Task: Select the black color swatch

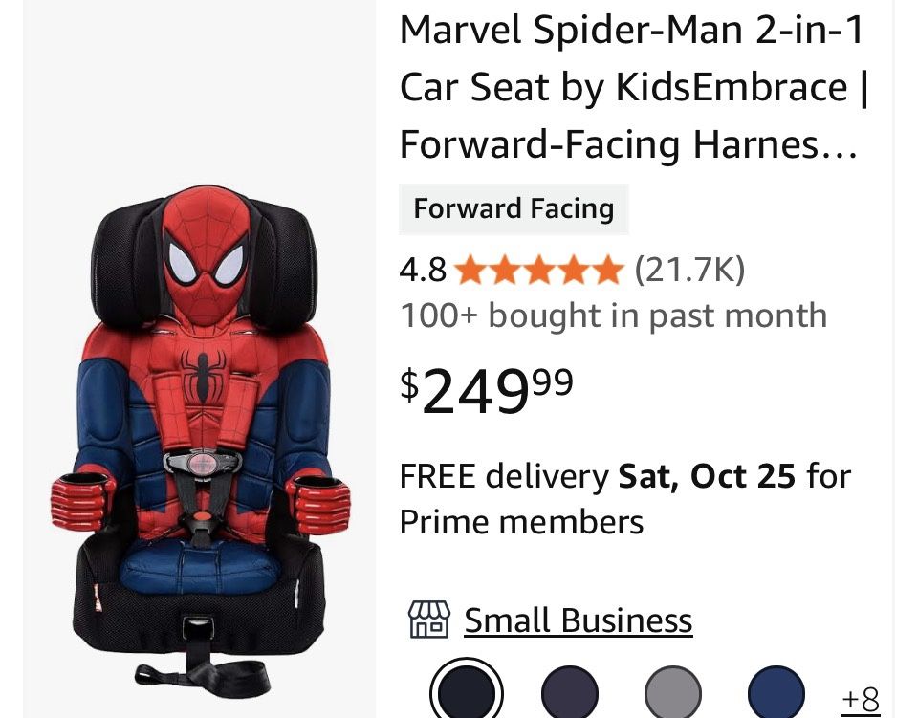Action: pos(466,690)
